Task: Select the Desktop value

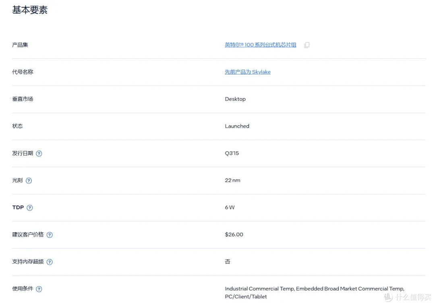Action: pyautogui.click(x=235, y=99)
